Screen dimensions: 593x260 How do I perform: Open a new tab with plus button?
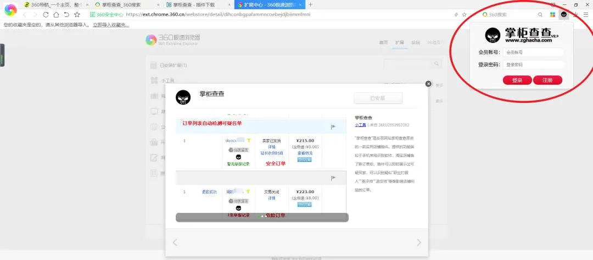tap(310, 4)
